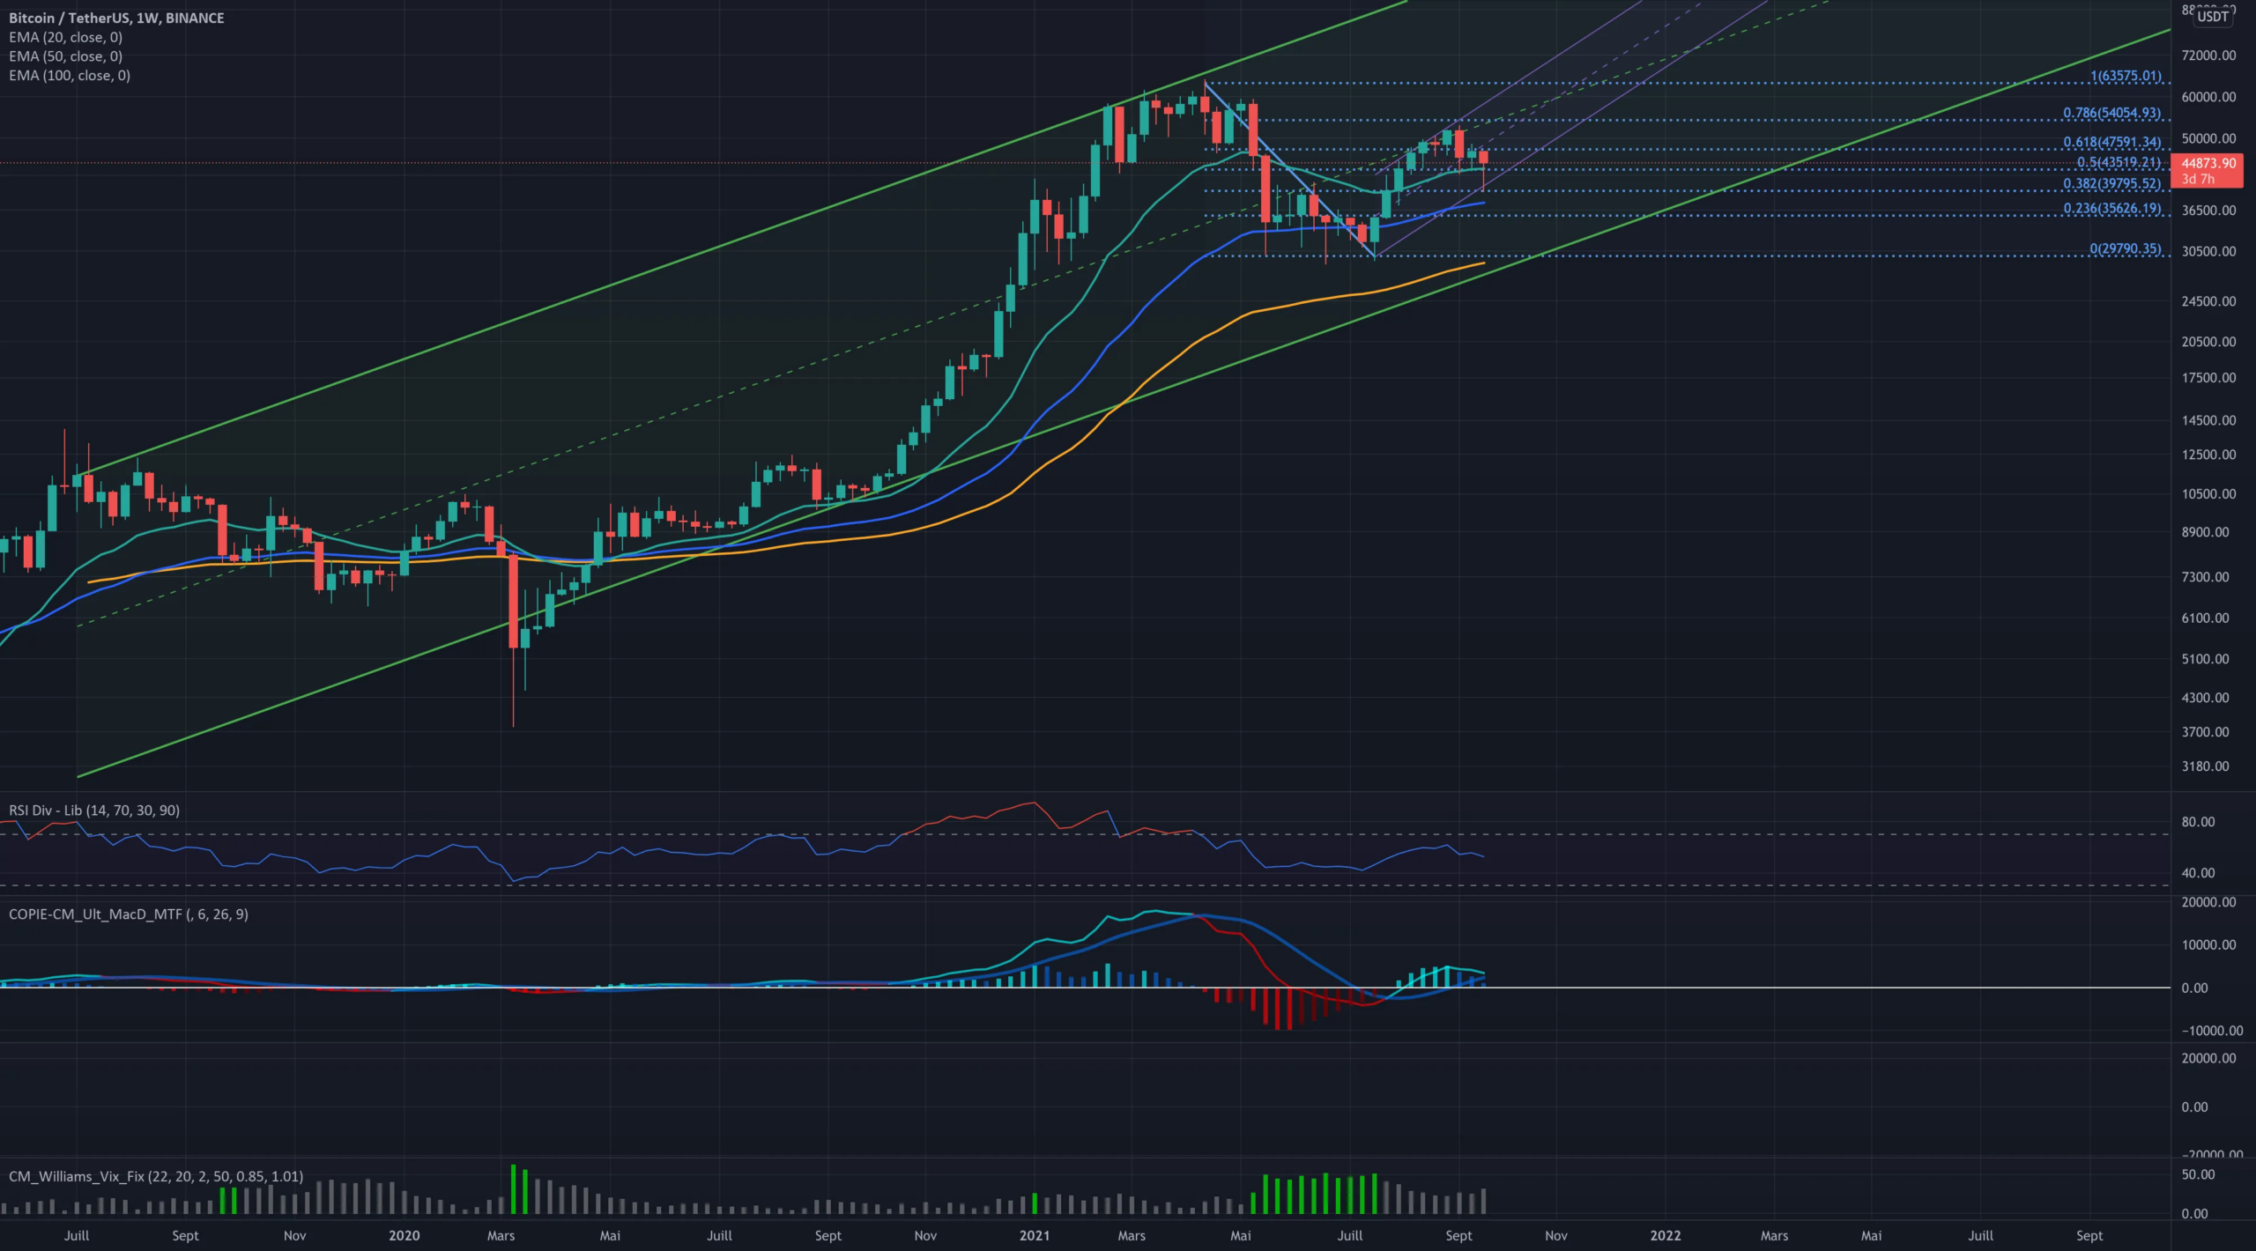Click the March 2020 crash red candle

click(x=513, y=602)
